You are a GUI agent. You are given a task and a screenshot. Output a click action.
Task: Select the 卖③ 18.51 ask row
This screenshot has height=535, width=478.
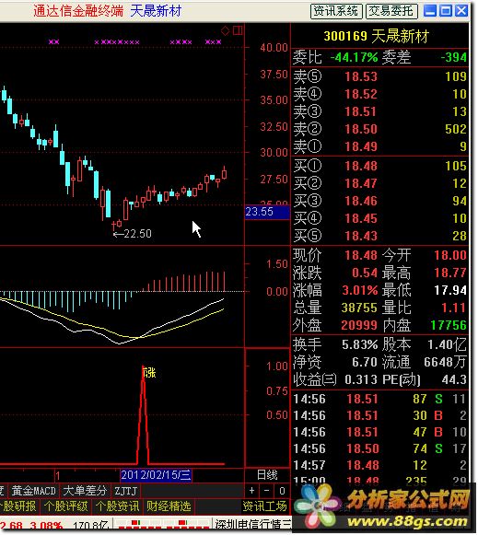tap(379, 111)
